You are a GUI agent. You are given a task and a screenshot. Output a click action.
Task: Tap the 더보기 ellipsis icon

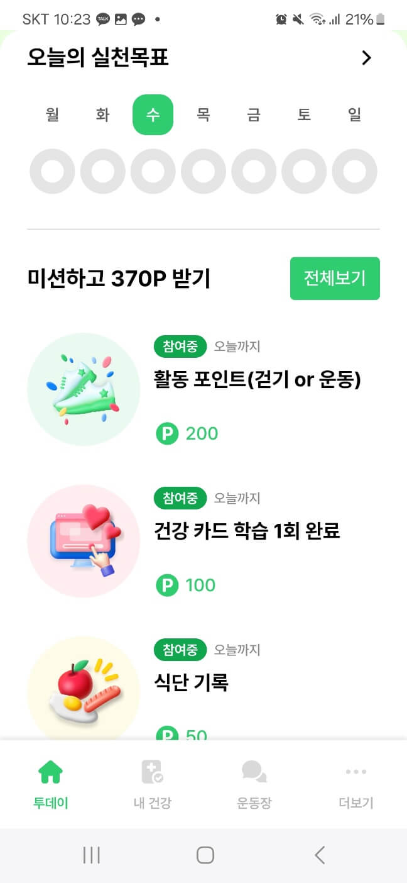pyautogui.click(x=355, y=772)
